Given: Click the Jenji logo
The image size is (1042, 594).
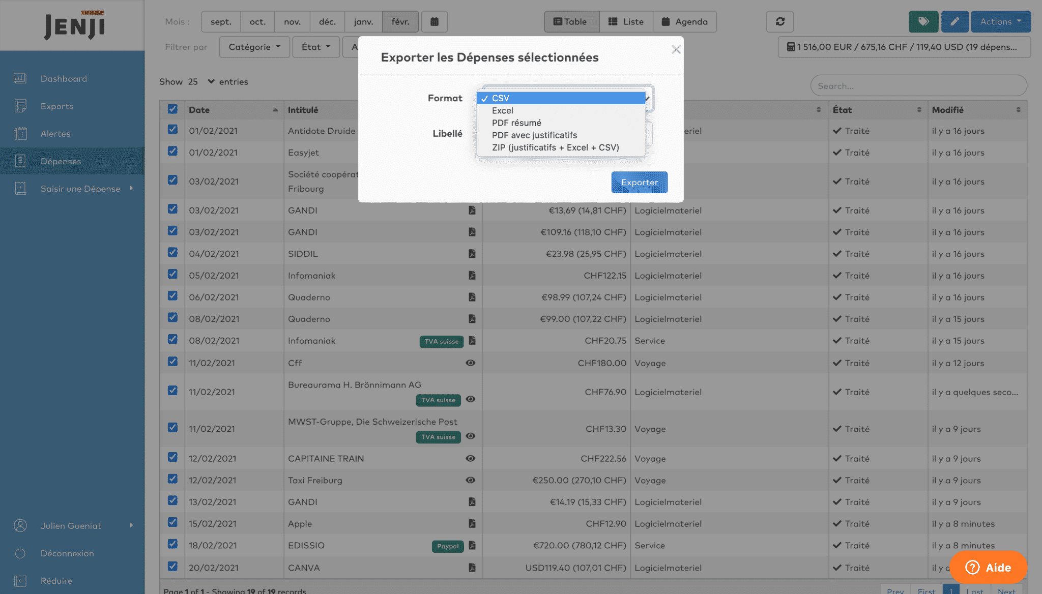Looking at the screenshot, I should tap(74, 25).
